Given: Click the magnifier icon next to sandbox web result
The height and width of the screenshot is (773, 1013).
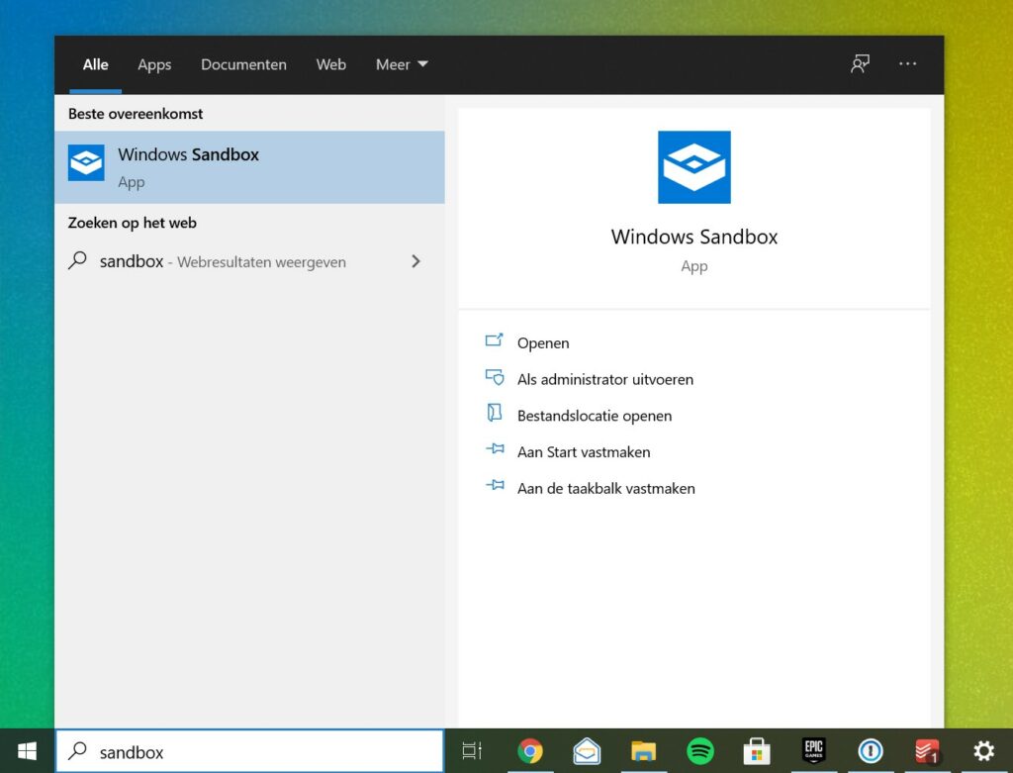Looking at the screenshot, I should [x=77, y=260].
